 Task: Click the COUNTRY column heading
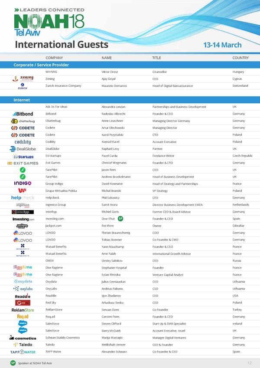pyautogui.click(x=240, y=58)
